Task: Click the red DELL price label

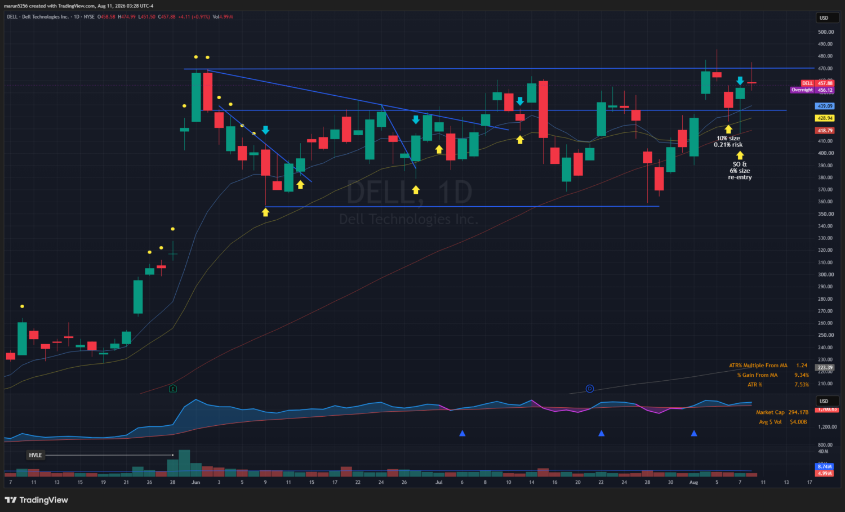Action: coord(807,83)
